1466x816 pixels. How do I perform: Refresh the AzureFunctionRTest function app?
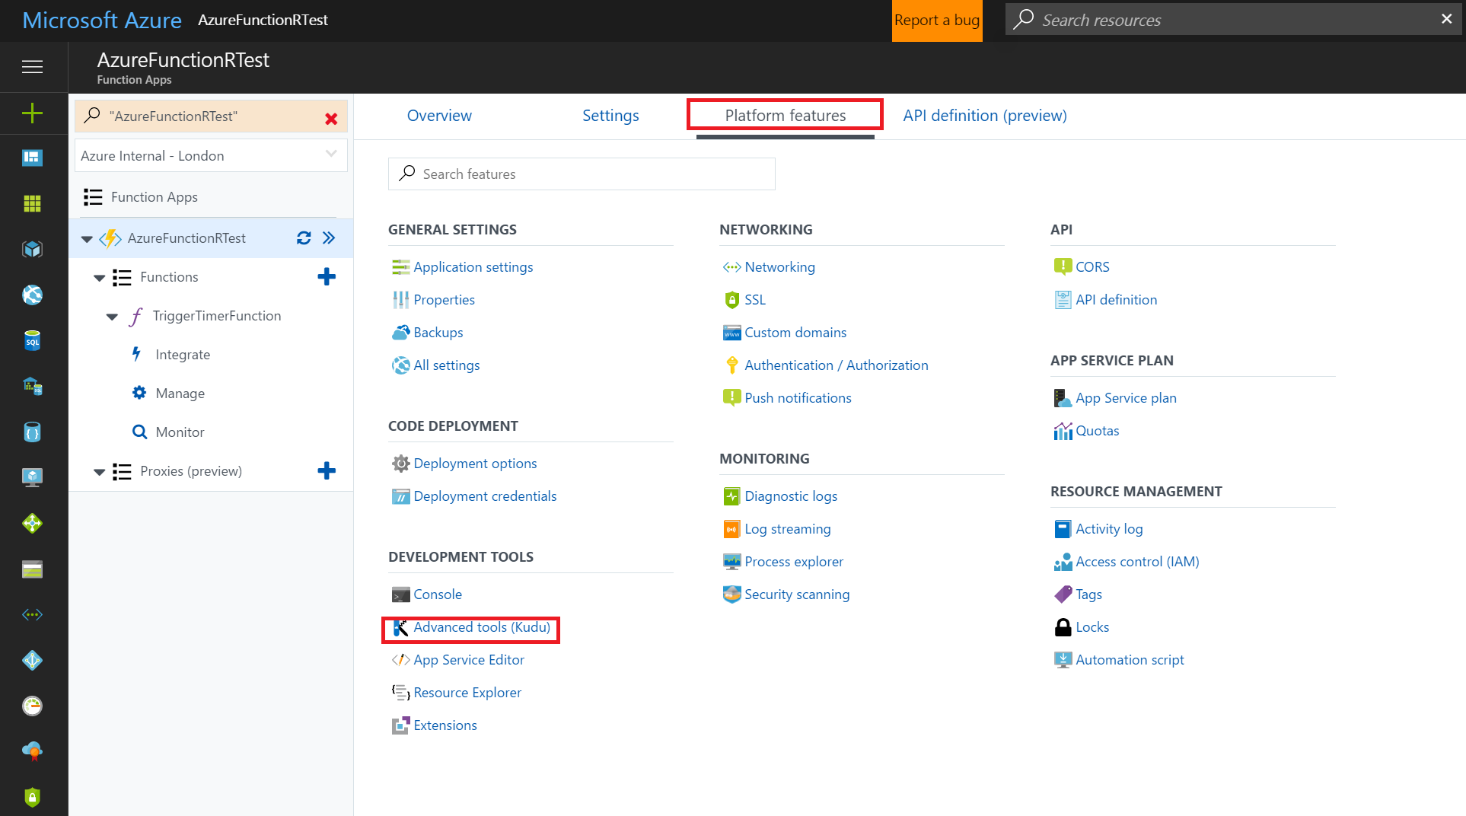click(304, 238)
